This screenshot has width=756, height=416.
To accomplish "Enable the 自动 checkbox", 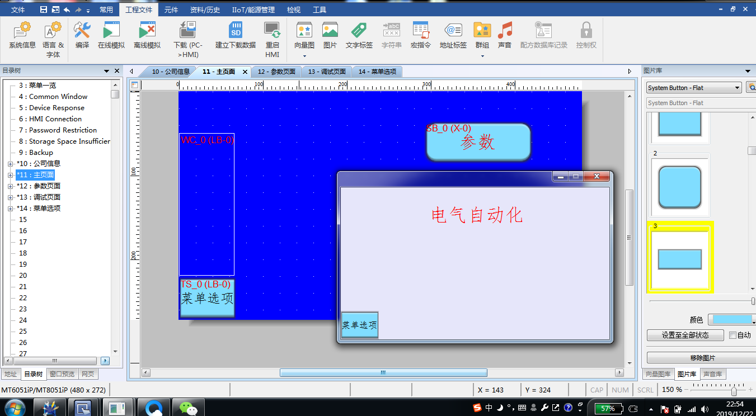I will tap(732, 335).
